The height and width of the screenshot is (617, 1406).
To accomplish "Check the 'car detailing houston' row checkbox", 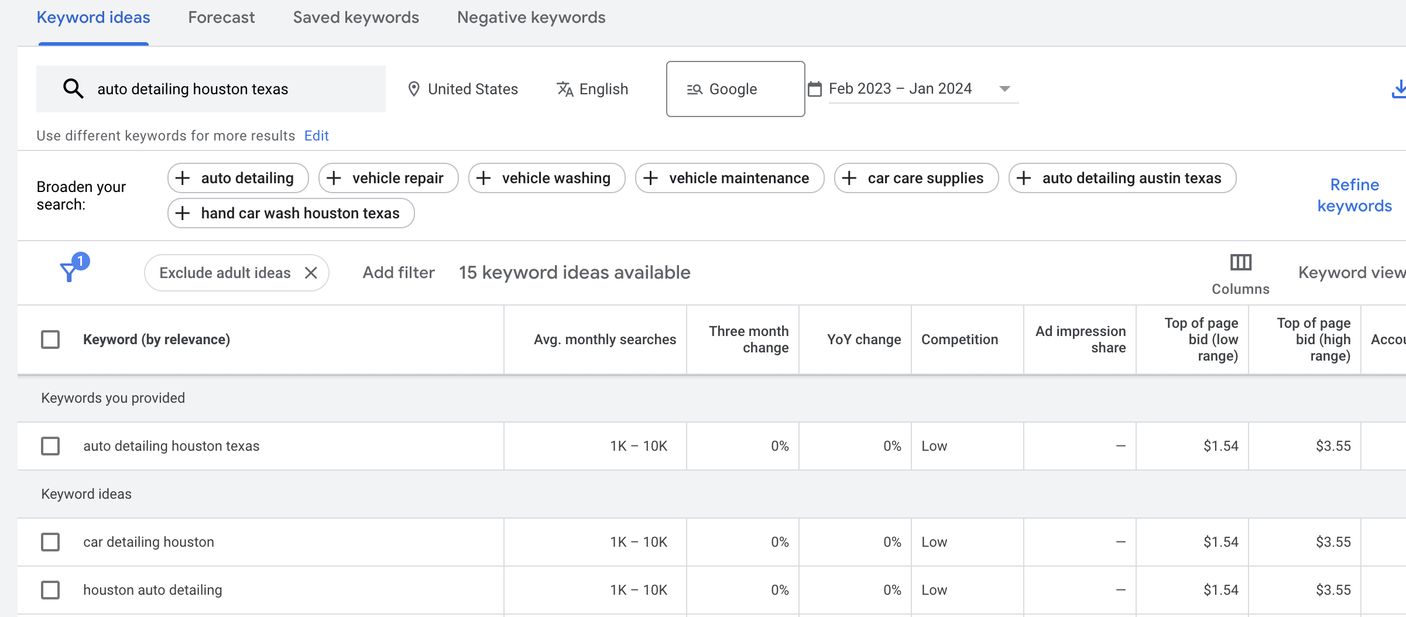I will click(x=50, y=542).
